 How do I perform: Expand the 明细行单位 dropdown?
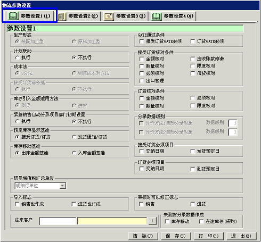(62, 186)
